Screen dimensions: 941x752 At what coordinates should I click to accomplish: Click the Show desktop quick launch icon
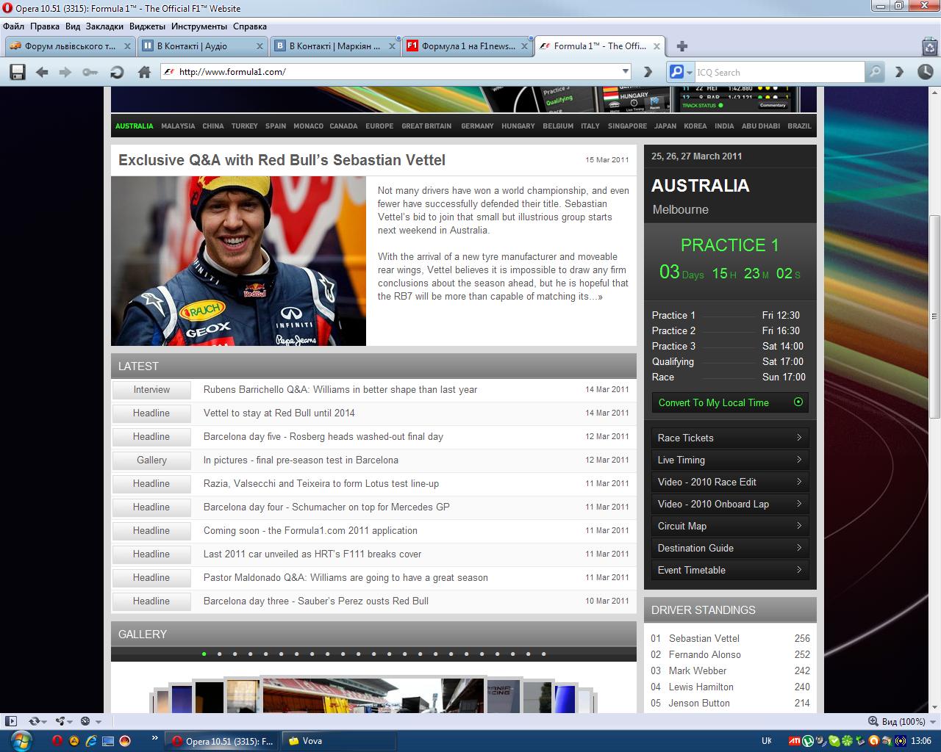[x=108, y=741]
